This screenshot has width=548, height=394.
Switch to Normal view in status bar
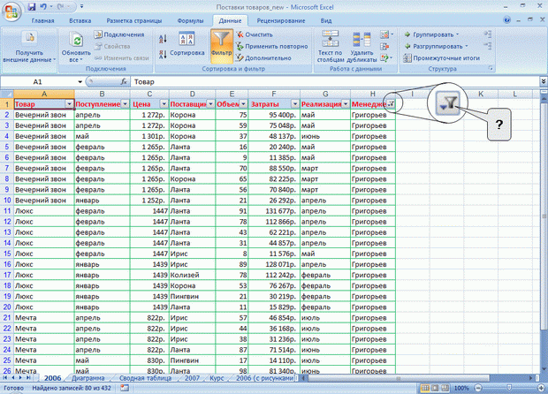425,388
